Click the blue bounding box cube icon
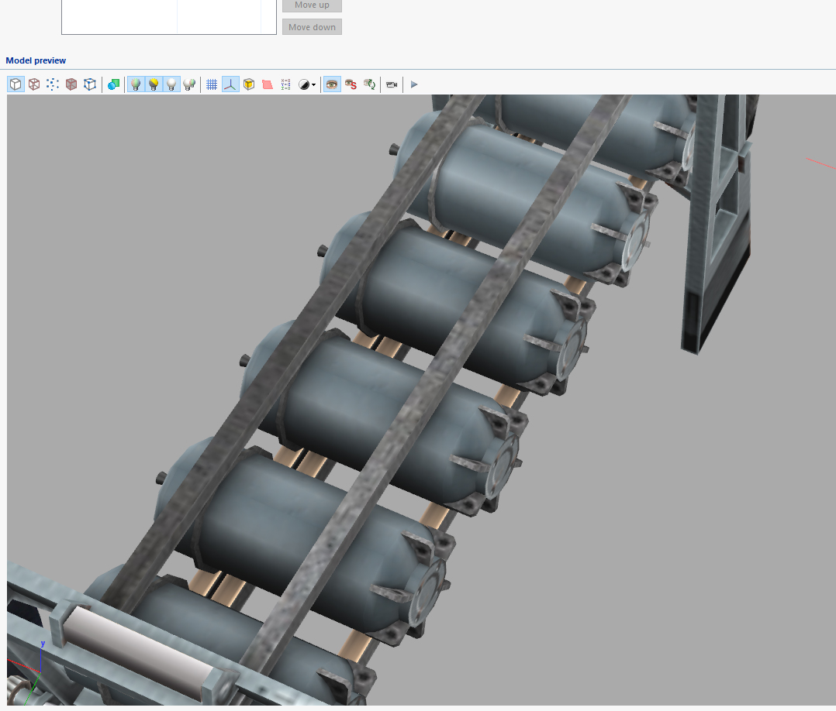The image size is (836, 711). click(x=90, y=84)
